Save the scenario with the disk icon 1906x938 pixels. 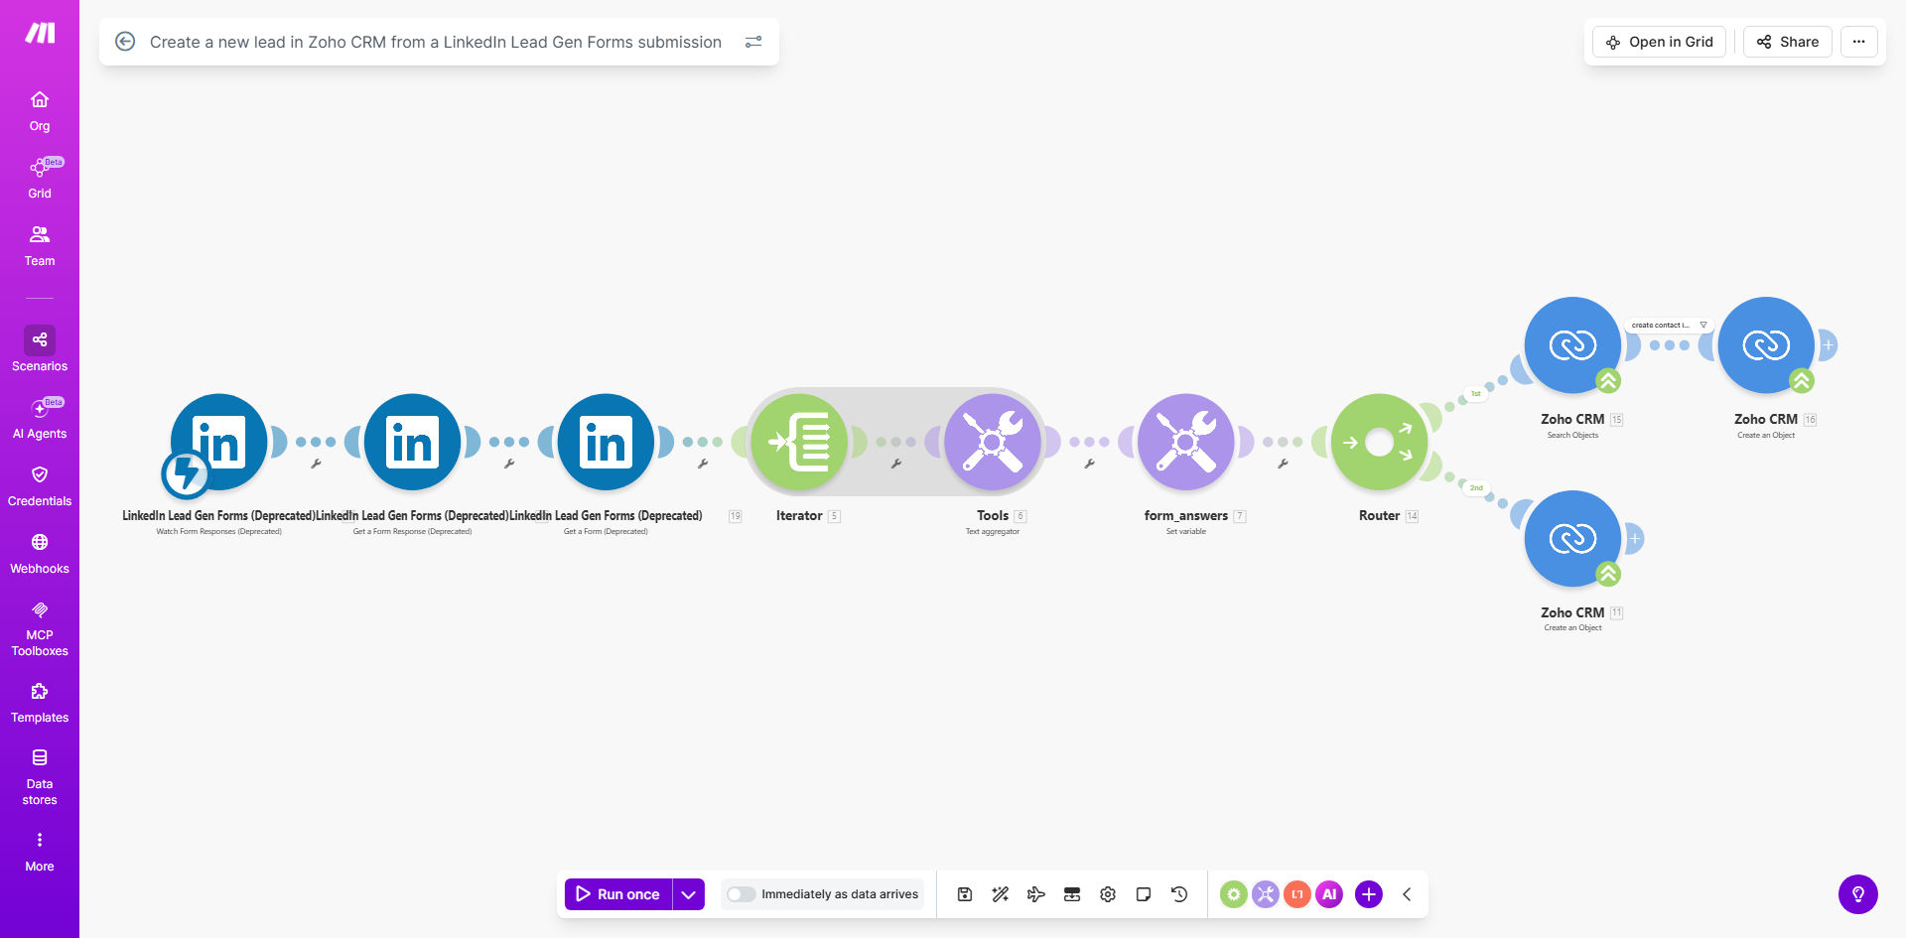(x=965, y=894)
